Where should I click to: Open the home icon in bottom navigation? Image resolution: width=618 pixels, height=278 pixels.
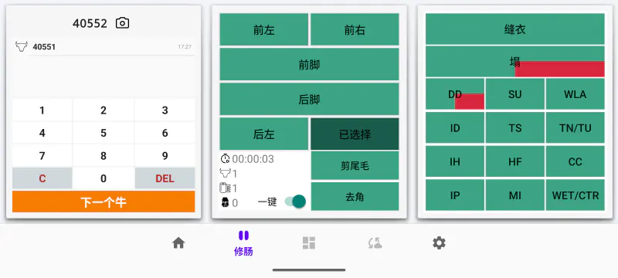[178, 243]
